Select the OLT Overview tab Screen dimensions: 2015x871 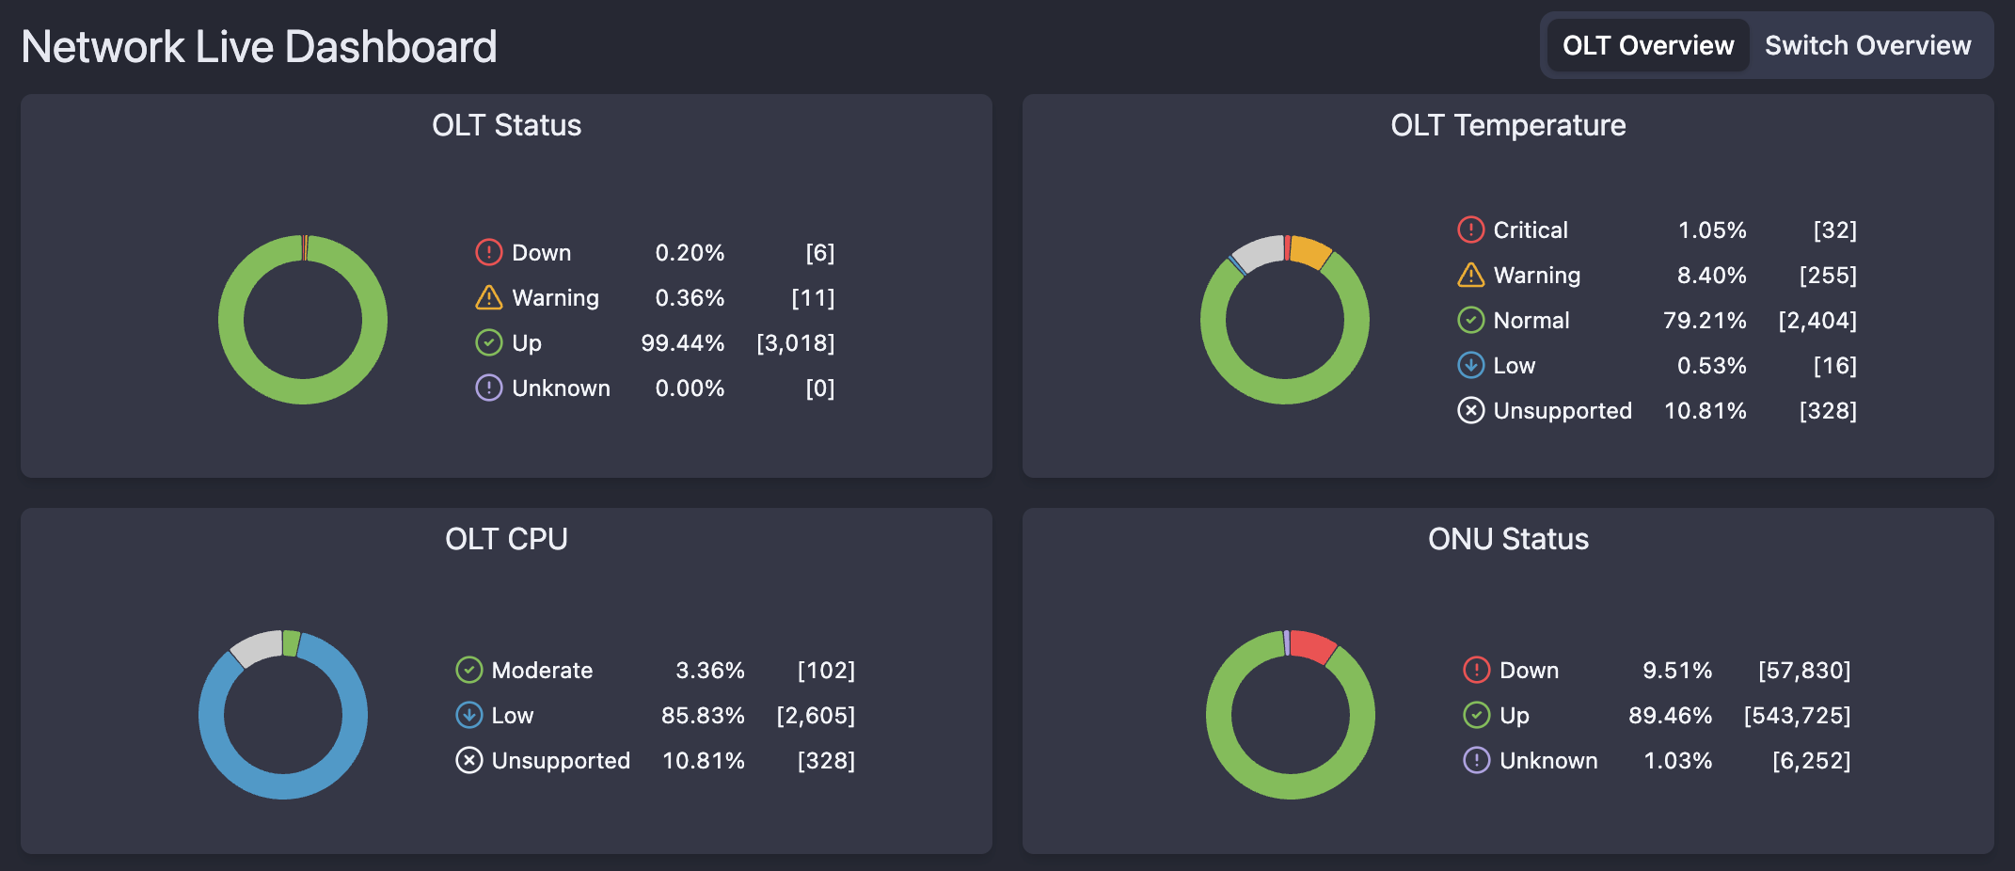[x=1647, y=44]
